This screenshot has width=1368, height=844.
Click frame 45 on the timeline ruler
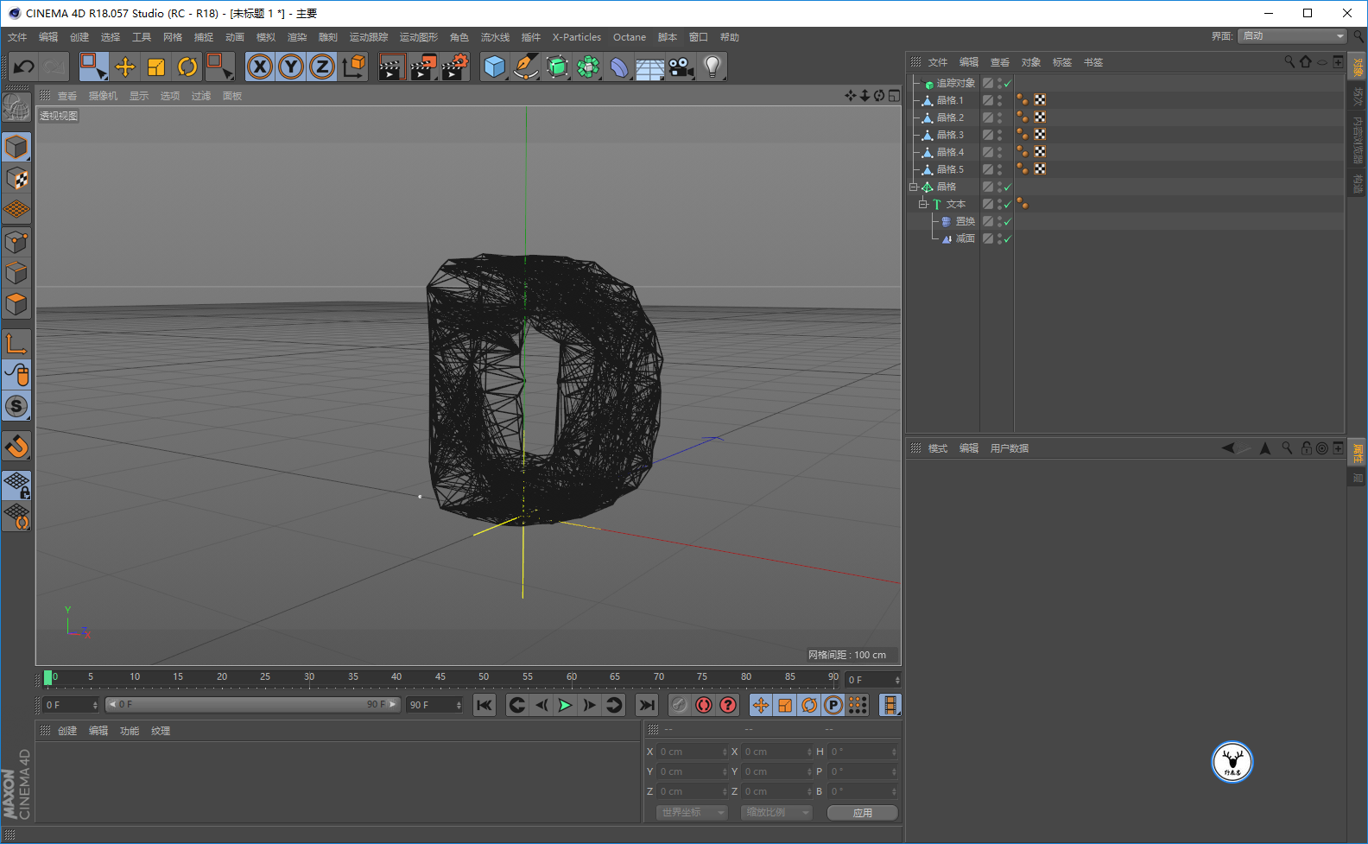click(440, 678)
